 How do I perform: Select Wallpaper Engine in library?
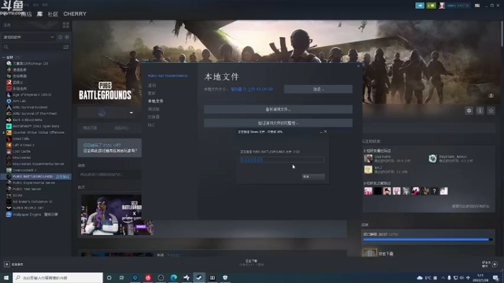[x=36, y=214]
